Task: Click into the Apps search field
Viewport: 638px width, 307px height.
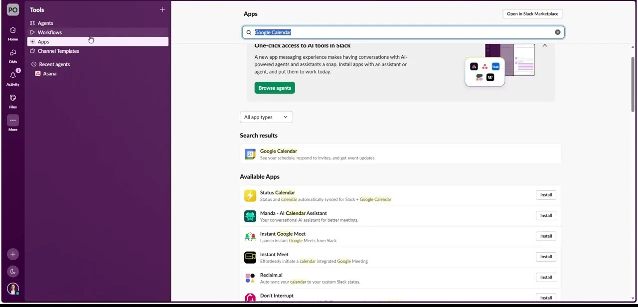Action: (403, 32)
